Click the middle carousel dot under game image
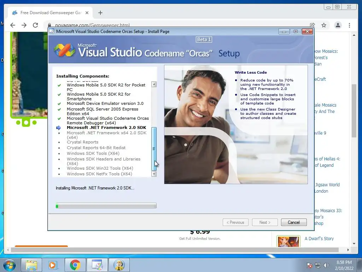 [x=26, y=123]
